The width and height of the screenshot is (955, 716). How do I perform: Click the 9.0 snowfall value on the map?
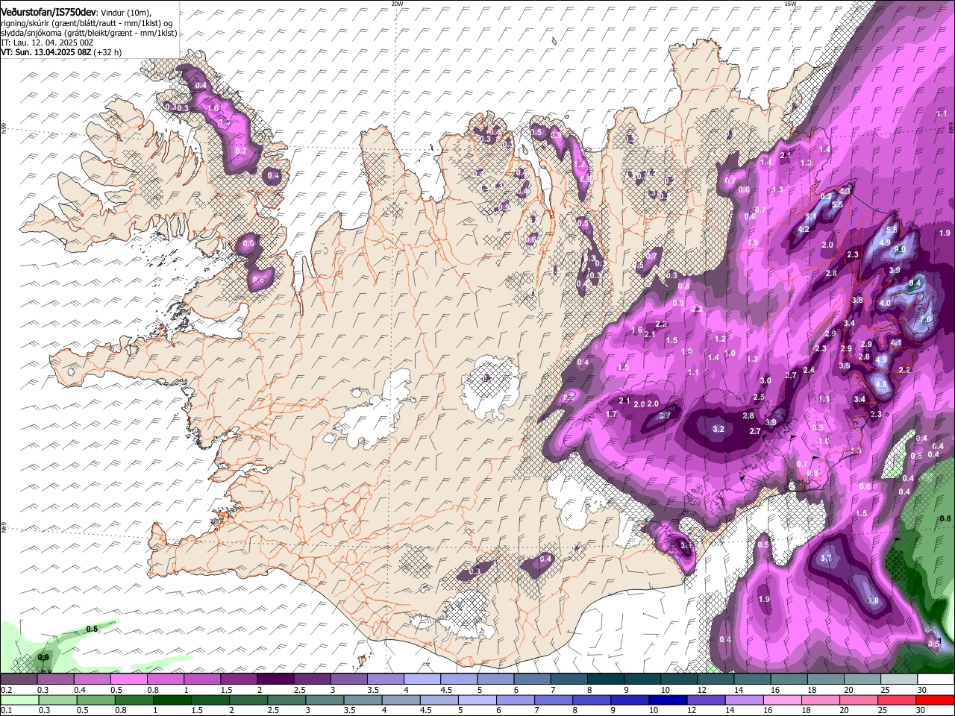[900, 250]
